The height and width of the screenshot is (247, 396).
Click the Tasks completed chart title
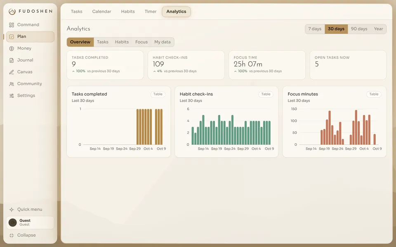click(x=90, y=94)
